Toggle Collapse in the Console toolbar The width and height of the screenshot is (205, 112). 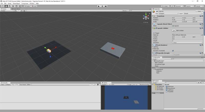pyautogui.click(x=8, y=85)
